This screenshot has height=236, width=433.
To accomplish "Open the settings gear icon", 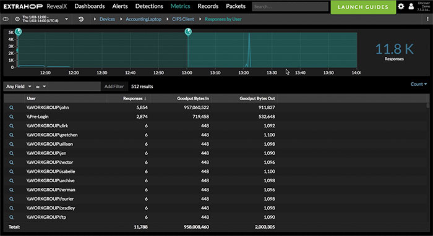I will [401, 6].
